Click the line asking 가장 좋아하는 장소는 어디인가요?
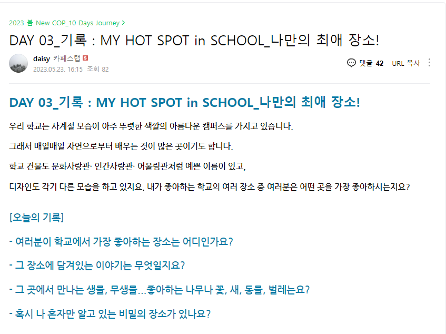This screenshot has height=334, width=446. [121, 242]
